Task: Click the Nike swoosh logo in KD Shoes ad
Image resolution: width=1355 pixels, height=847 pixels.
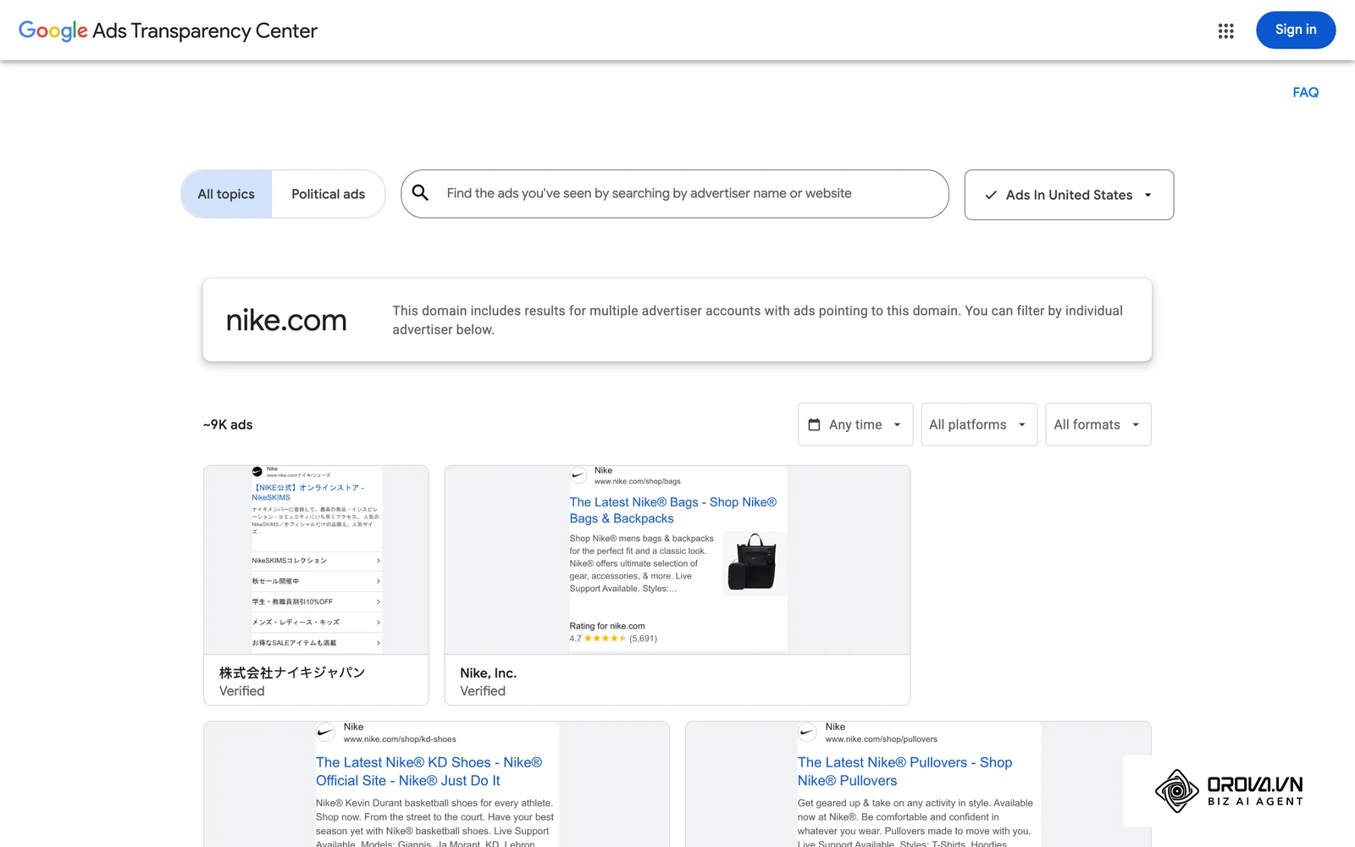Action: point(325,733)
